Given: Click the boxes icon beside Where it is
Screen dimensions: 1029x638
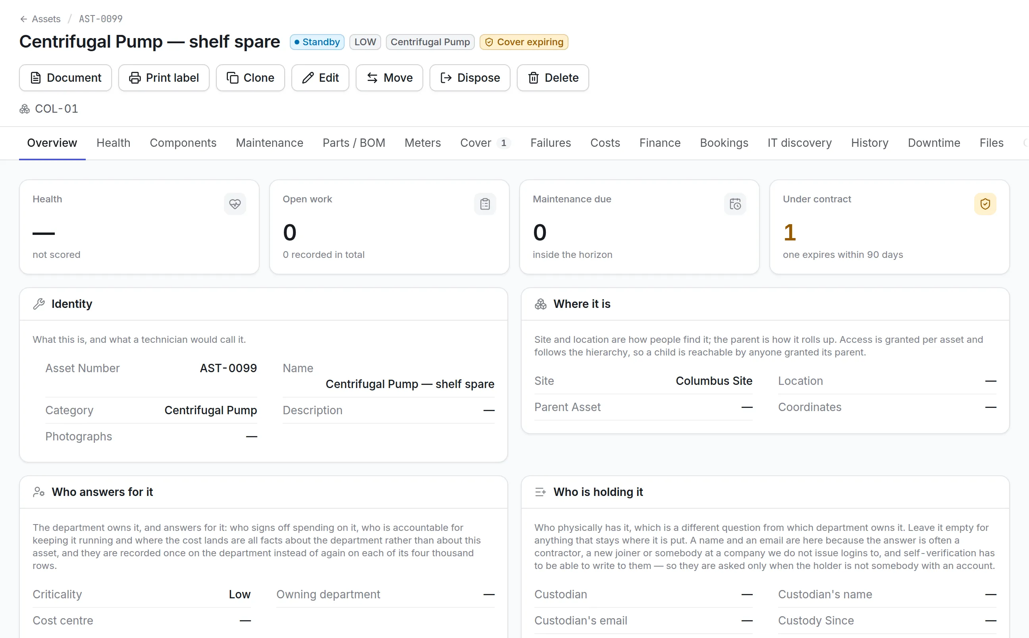Looking at the screenshot, I should [540, 304].
